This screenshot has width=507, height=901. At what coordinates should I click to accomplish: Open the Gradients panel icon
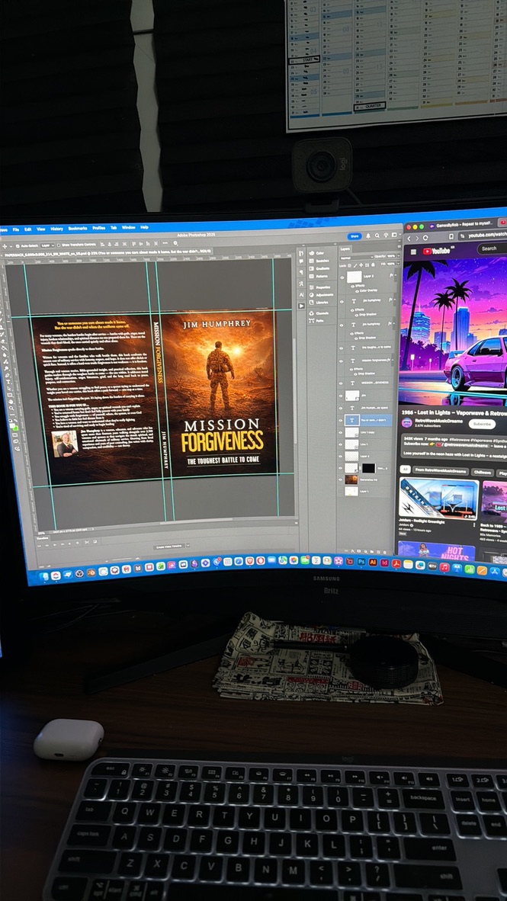[311, 268]
